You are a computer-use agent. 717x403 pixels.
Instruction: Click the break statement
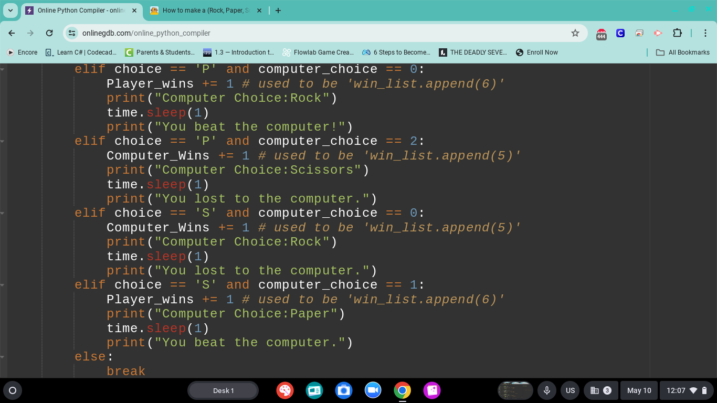(126, 371)
